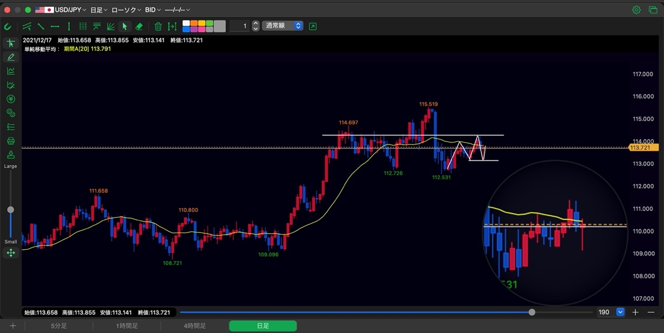
Task: Switch to the 4時間足 tab
Action: [x=195, y=326]
